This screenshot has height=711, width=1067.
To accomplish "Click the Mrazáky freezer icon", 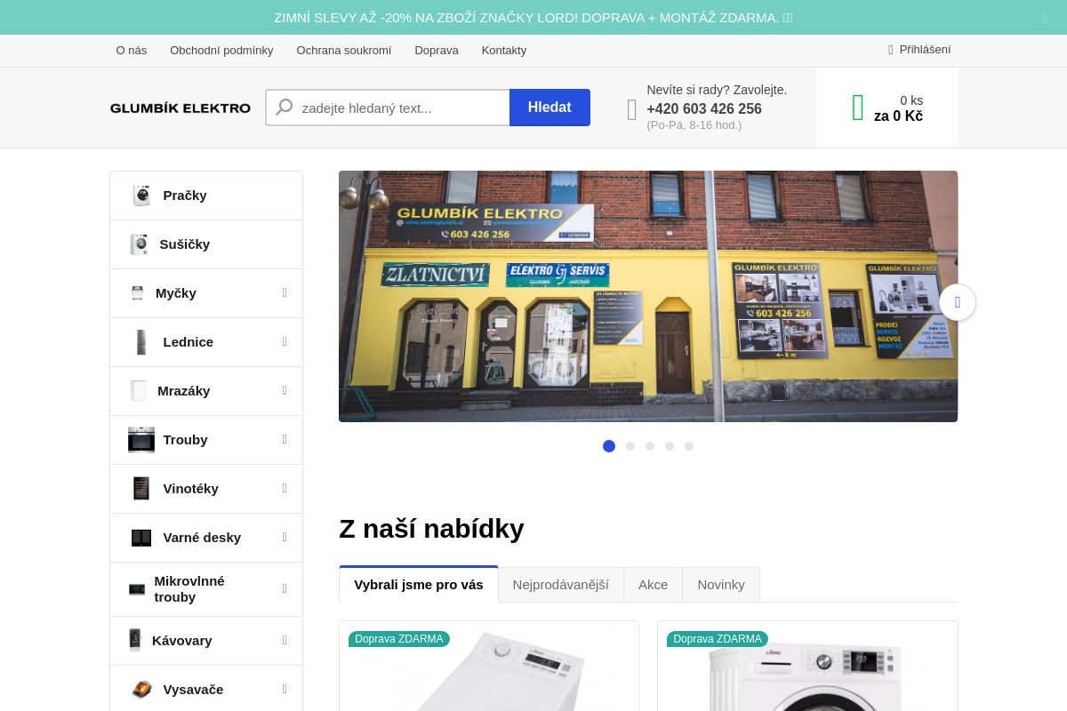I will 139,390.
